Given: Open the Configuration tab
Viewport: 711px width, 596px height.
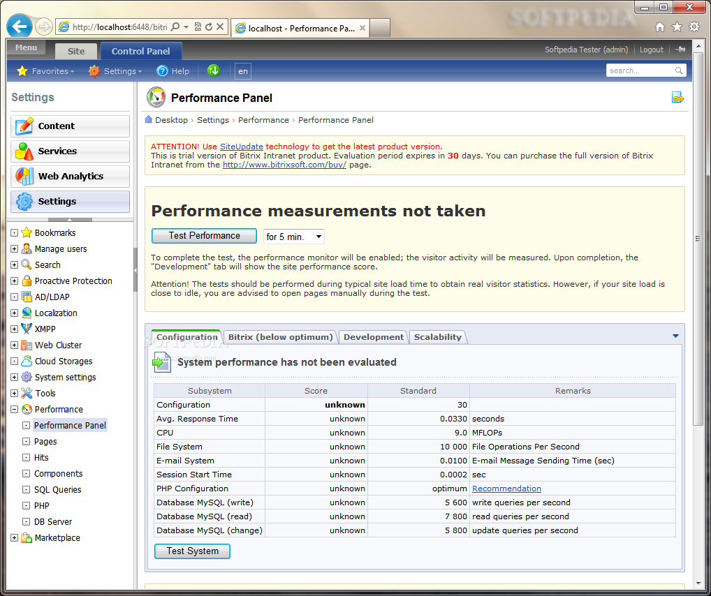Looking at the screenshot, I should (x=186, y=337).
